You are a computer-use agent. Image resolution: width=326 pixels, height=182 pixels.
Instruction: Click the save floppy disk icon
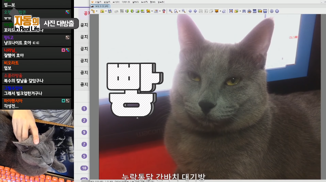[x=110, y=11]
